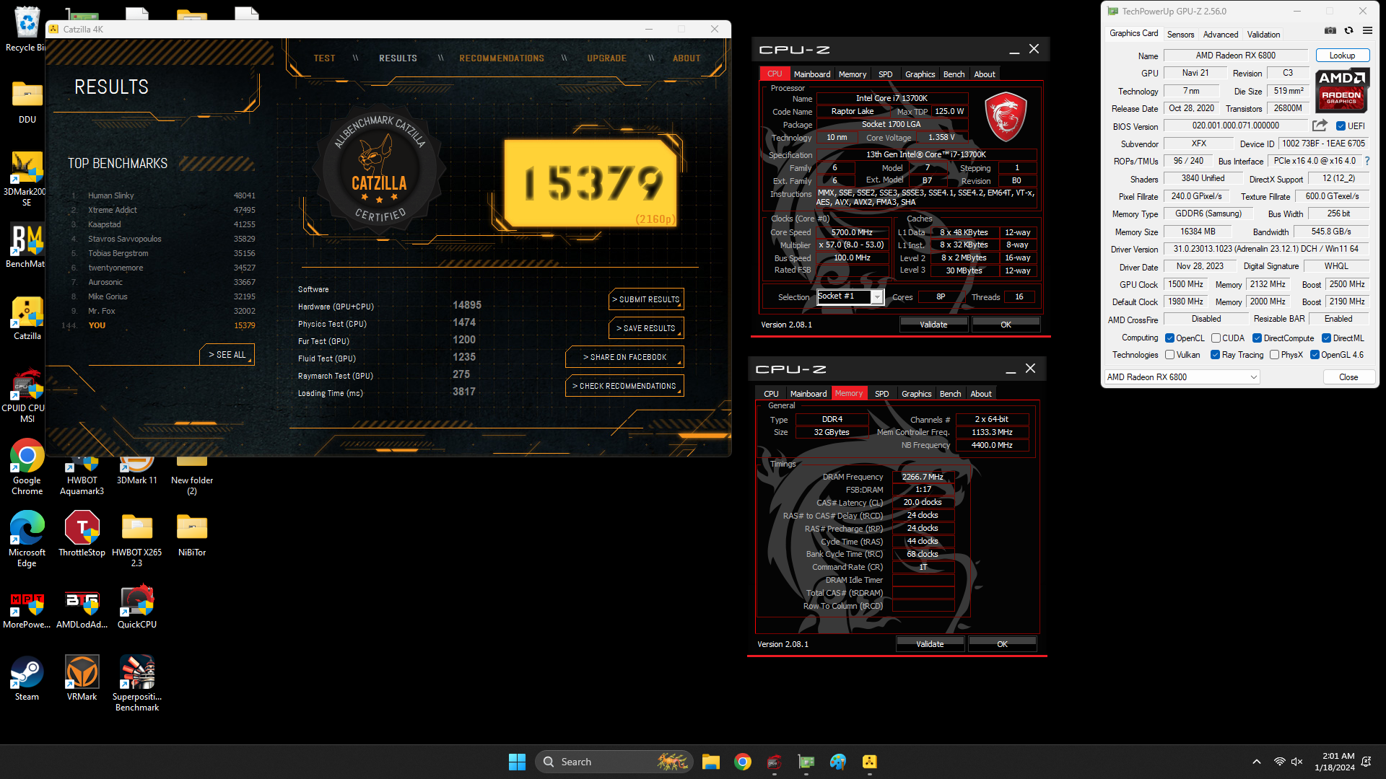The width and height of the screenshot is (1386, 779).
Task: Toggle the UEFI checkbox in GPU-Z
Action: pyautogui.click(x=1341, y=126)
